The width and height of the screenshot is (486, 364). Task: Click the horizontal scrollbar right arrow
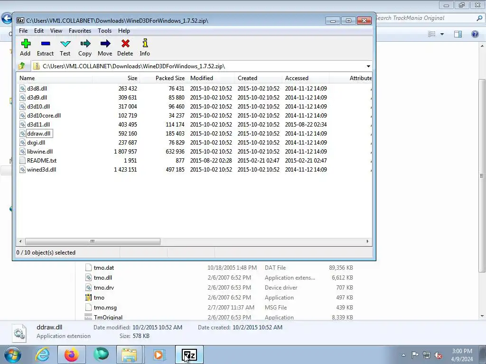(x=368, y=241)
